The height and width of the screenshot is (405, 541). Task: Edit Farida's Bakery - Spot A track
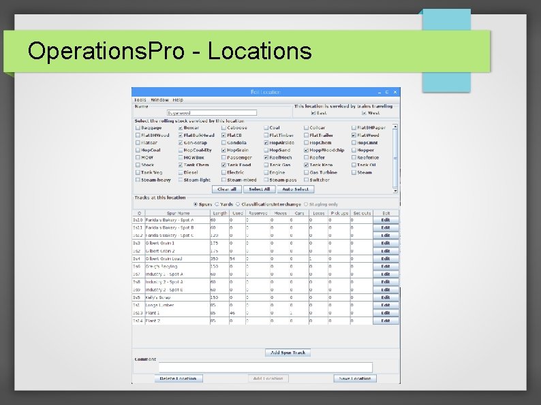pos(386,221)
